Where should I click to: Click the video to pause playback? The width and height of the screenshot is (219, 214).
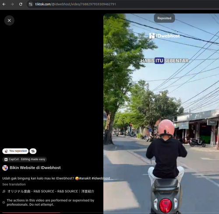click(x=161, y=114)
